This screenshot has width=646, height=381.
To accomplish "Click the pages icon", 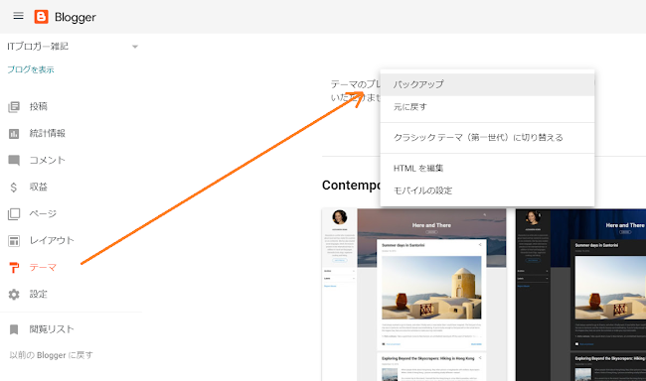I will coord(14,214).
